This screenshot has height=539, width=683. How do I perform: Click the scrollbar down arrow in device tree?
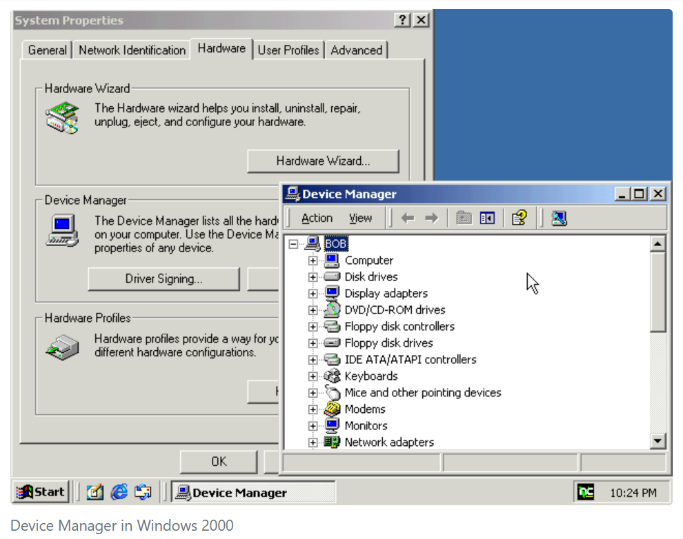(x=657, y=441)
